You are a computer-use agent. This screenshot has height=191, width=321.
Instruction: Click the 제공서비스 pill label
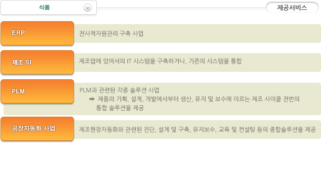point(292,8)
